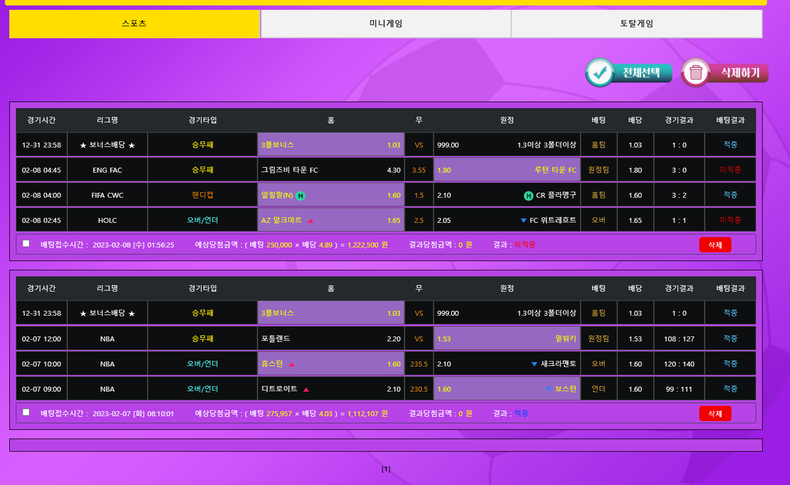
Task: Click red up arrow next to 디트로이트
Action: point(306,389)
